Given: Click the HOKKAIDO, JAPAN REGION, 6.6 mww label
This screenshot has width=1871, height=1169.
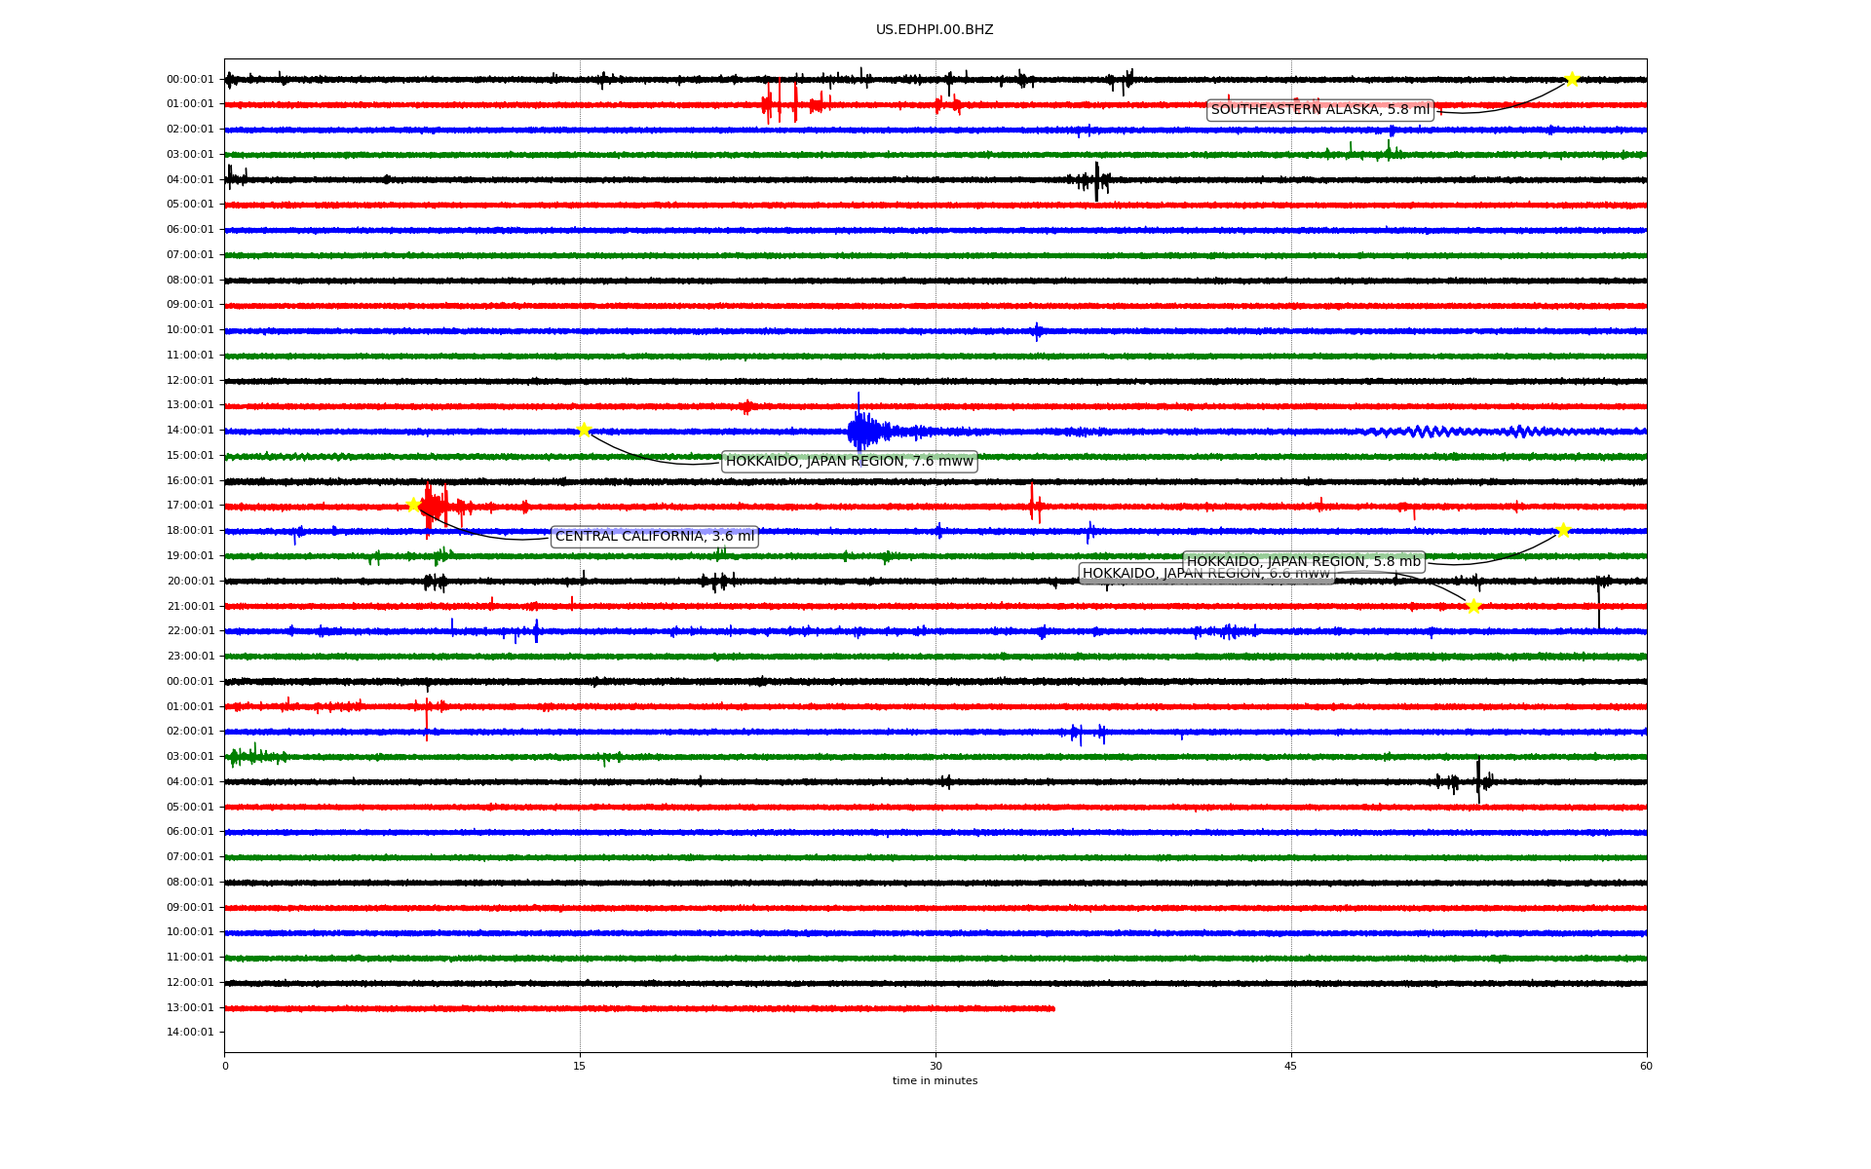Looking at the screenshot, I should 1130,575.
